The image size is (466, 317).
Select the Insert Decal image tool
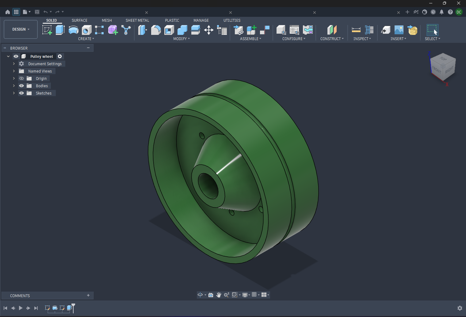coord(399,30)
